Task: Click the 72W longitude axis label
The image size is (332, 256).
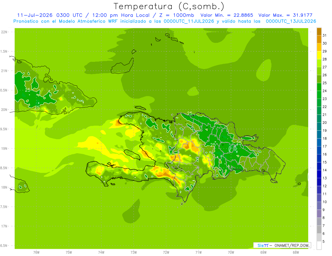Action: pyautogui.click(x=166, y=252)
